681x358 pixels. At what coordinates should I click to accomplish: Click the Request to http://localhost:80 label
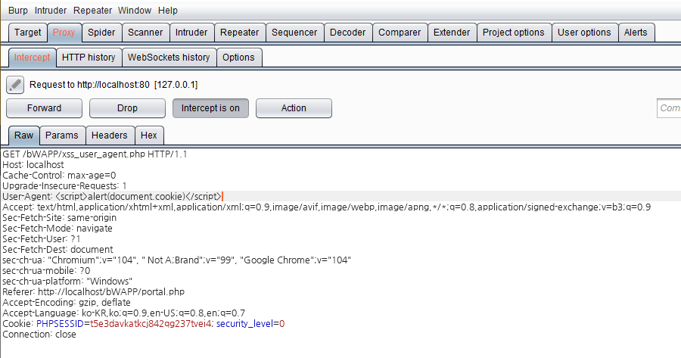(x=113, y=85)
